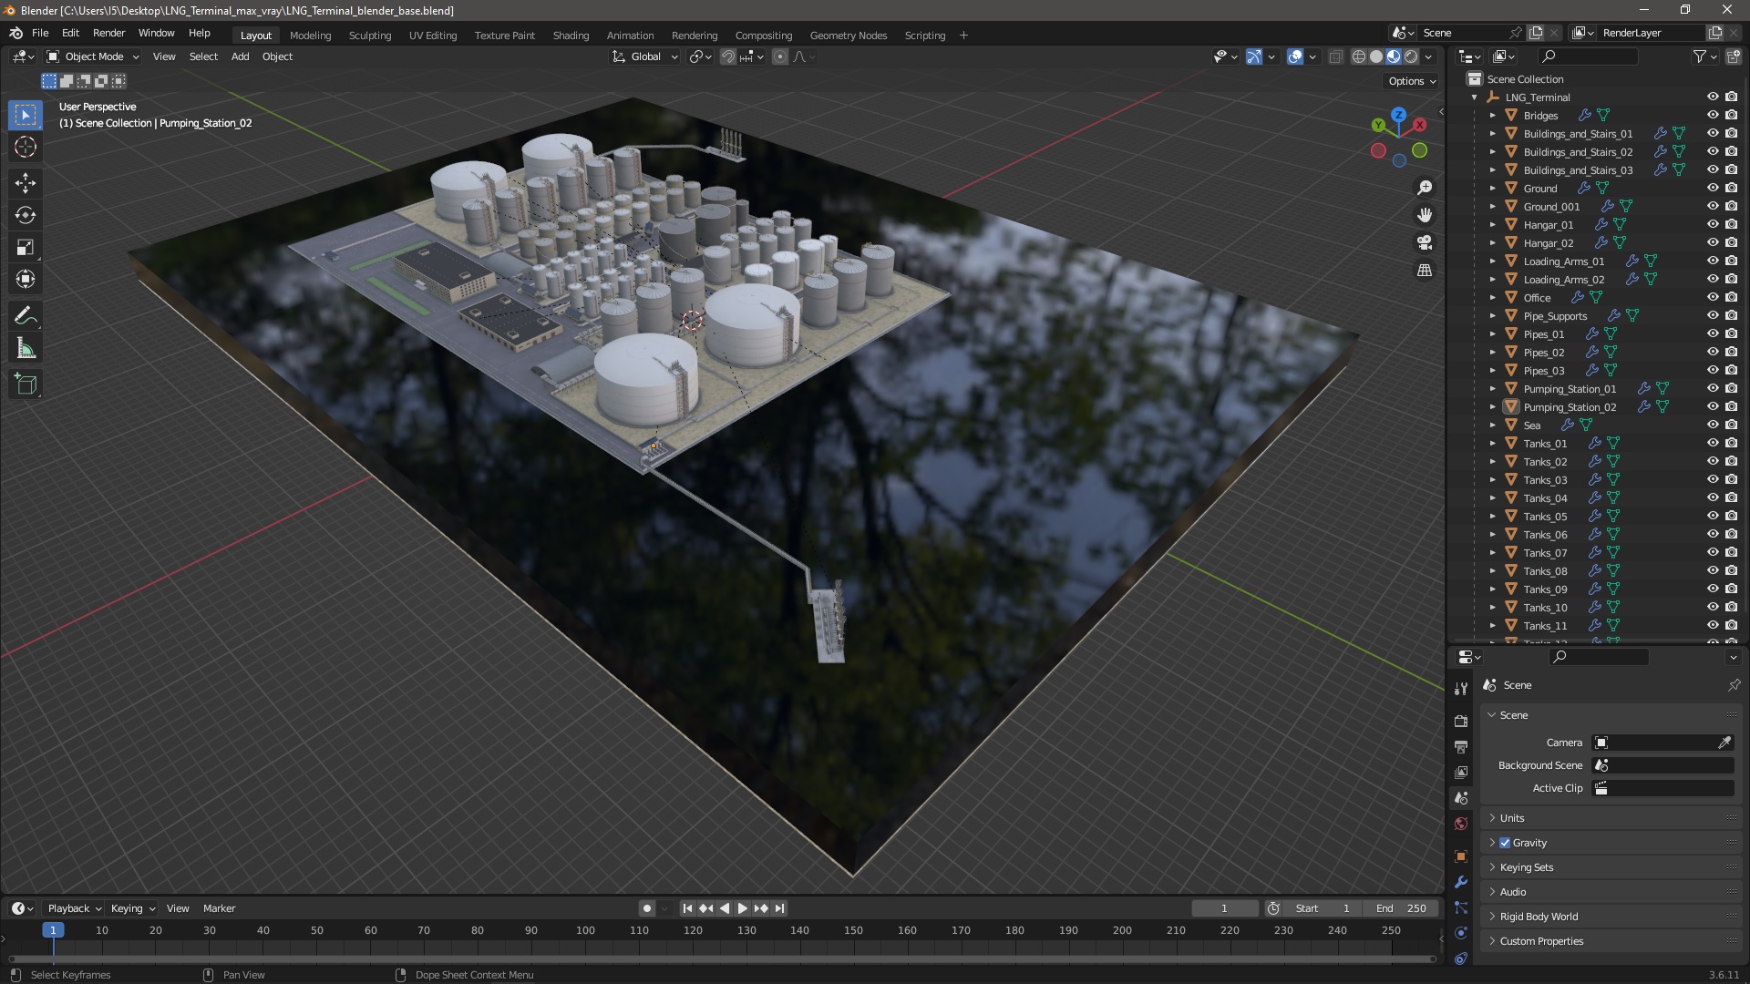Uncheck the Gravity checkbox
The height and width of the screenshot is (984, 1750).
point(1505,843)
